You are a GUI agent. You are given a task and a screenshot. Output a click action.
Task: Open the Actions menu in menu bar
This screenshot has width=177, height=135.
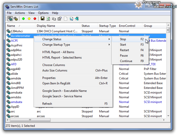(20, 13)
